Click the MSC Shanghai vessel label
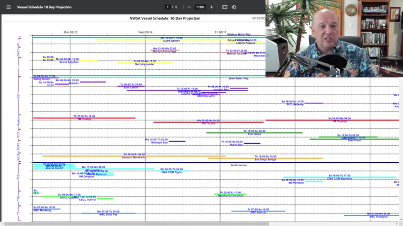This screenshot has height=226, width=403. click(x=379, y=217)
